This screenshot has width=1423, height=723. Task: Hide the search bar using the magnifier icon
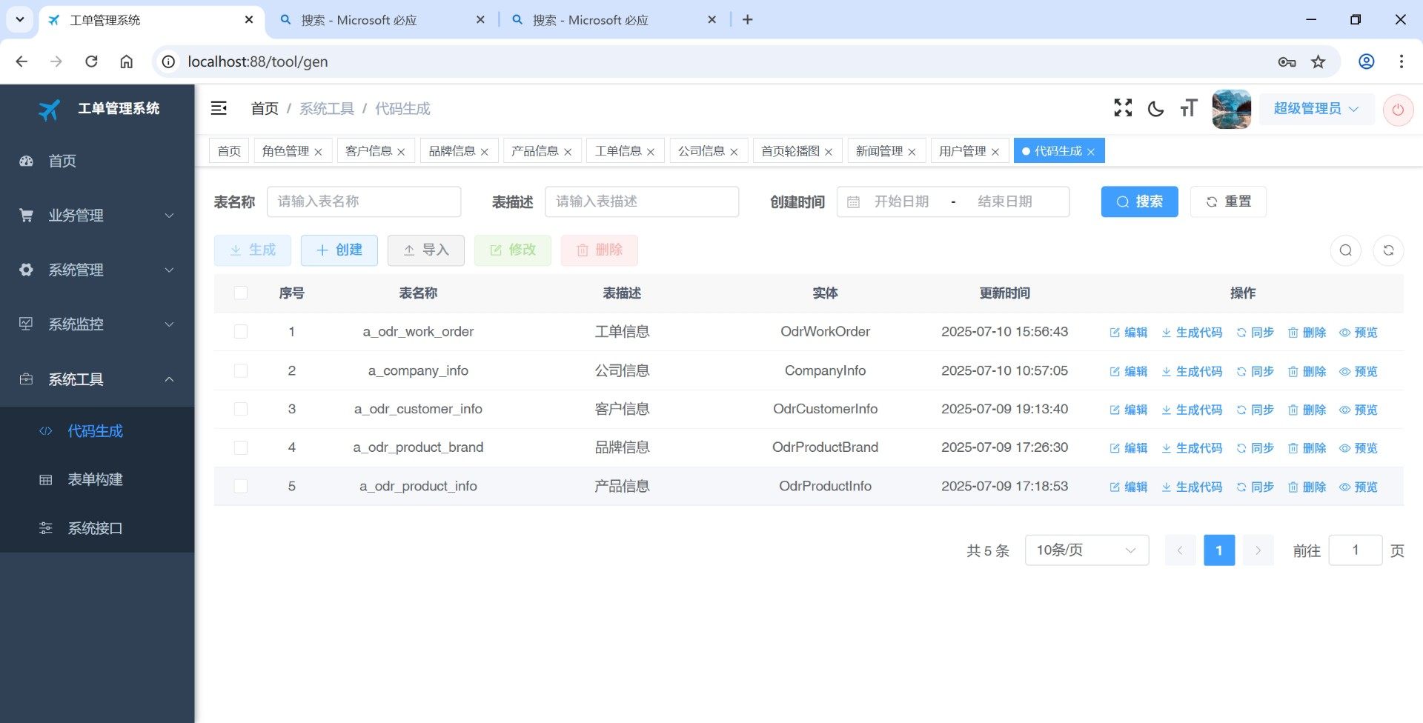tap(1346, 250)
